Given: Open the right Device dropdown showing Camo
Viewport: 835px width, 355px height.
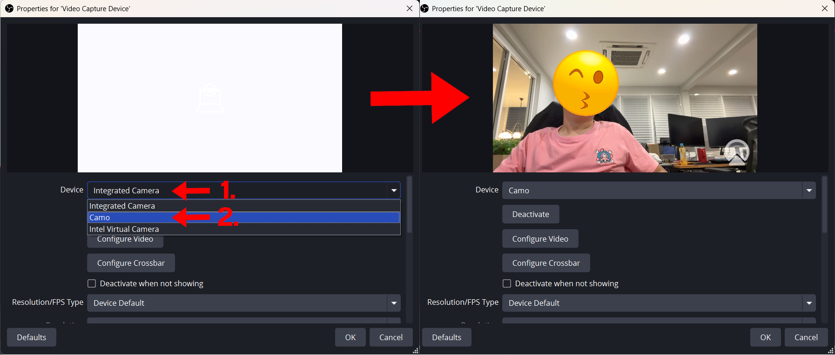Looking at the screenshot, I should pos(659,191).
